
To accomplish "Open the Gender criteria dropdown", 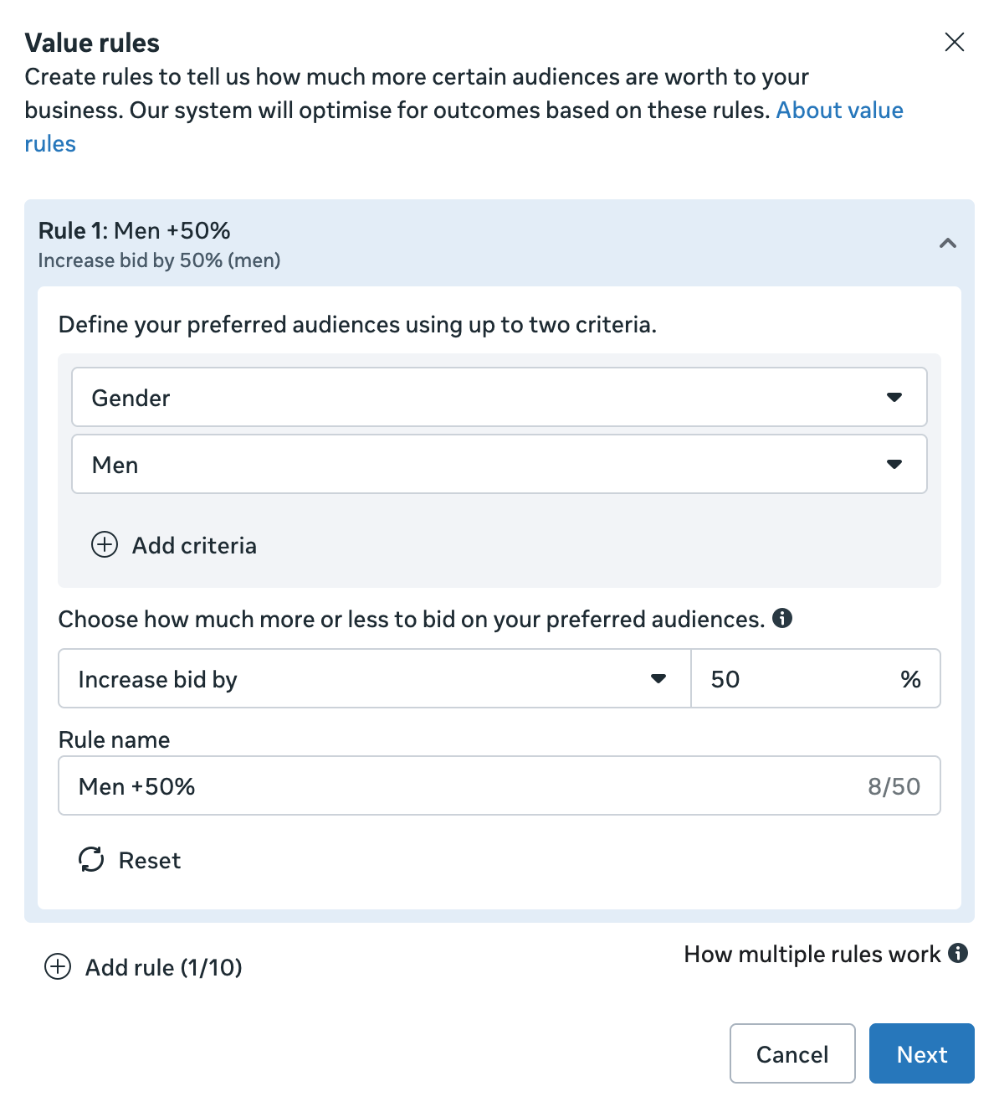I will tap(499, 397).
